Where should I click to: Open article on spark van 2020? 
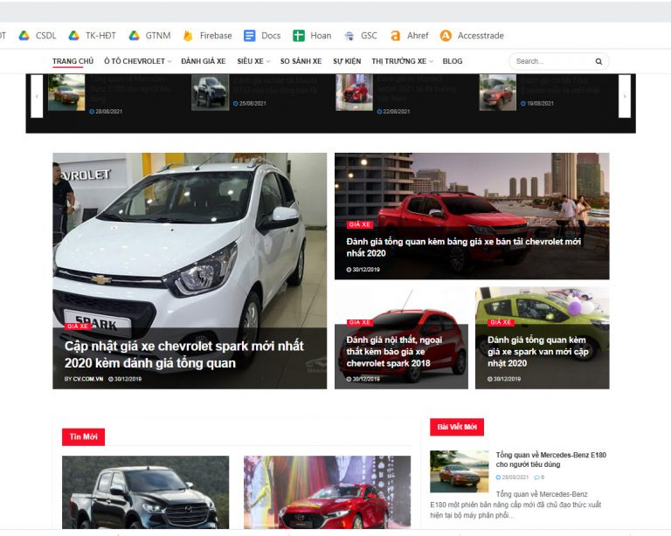[538, 351]
